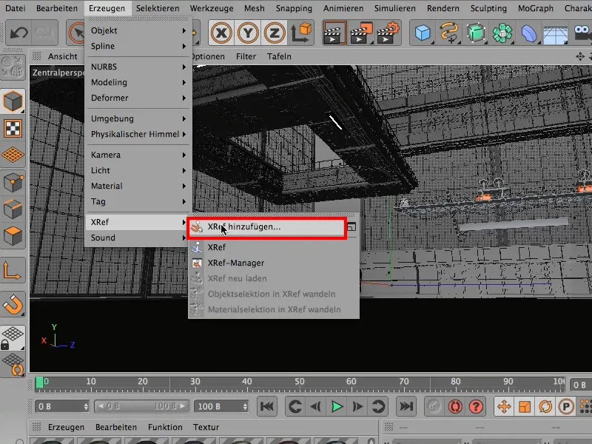This screenshot has height=444, width=592.
Task: Toggle rotation keyframe recording icon
Action: (545, 406)
